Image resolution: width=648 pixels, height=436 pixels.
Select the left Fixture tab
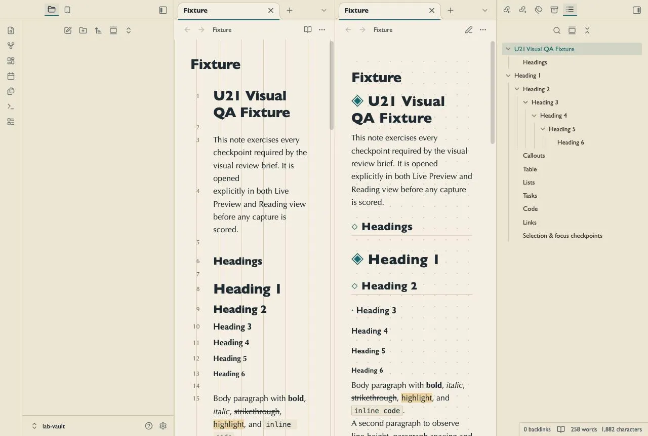[x=228, y=10]
